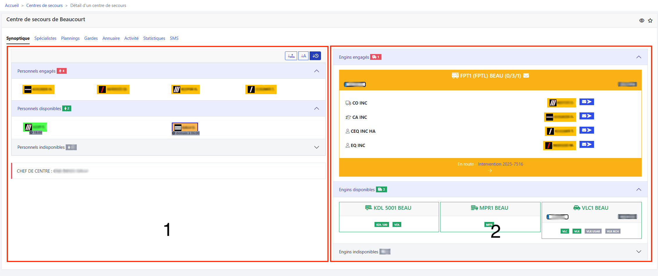
Task: Click the favorite star icon
Action: point(650,21)
